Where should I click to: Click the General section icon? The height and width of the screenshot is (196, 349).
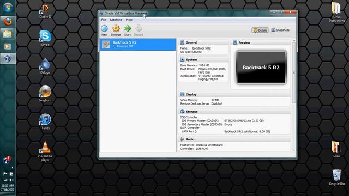click(x=182, y=42)
